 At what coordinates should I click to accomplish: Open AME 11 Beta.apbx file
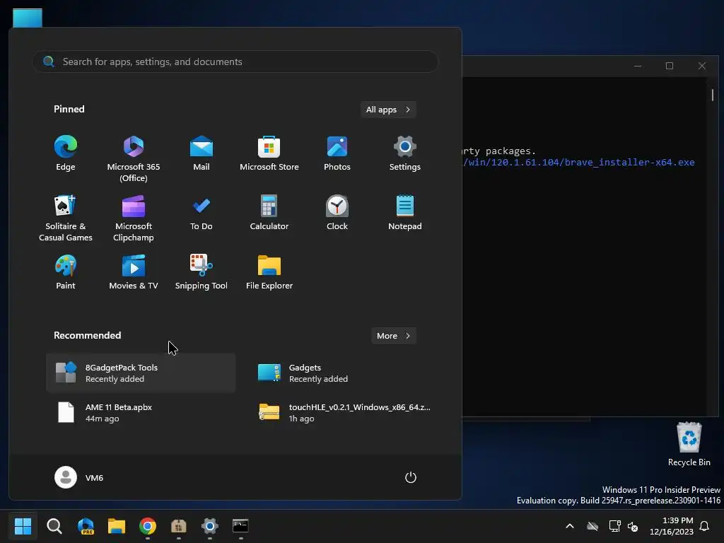tap(141, 412)
